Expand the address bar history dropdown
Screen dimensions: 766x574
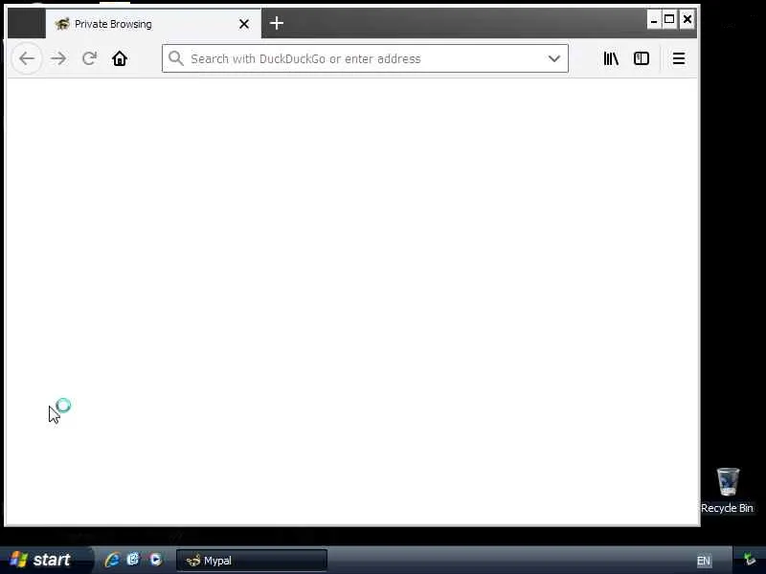[554, 58]
